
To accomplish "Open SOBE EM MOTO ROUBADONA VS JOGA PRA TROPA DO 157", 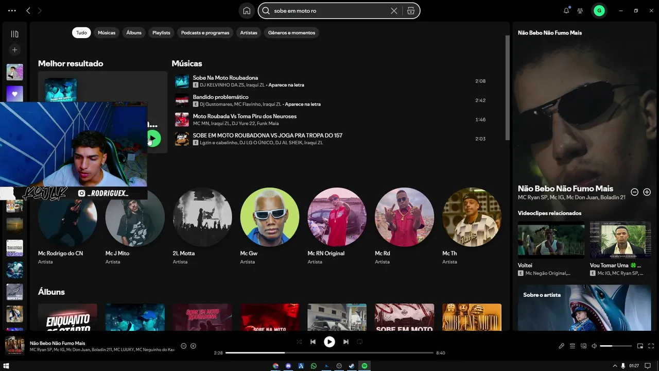I will click(x=268, y=136).
